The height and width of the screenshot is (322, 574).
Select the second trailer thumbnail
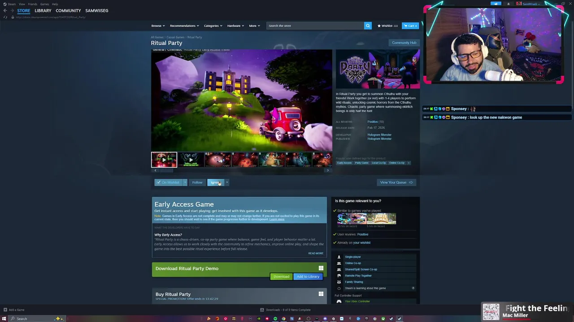tap(191, 160)
